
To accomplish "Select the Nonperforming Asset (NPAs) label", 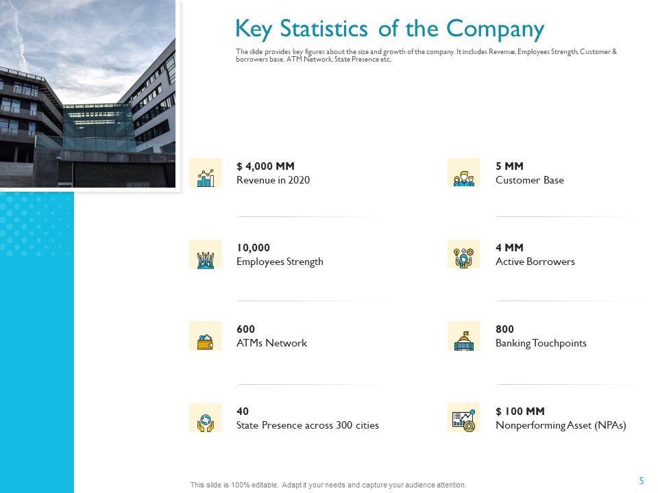I will pyautogui.click(x=561, y=425).
